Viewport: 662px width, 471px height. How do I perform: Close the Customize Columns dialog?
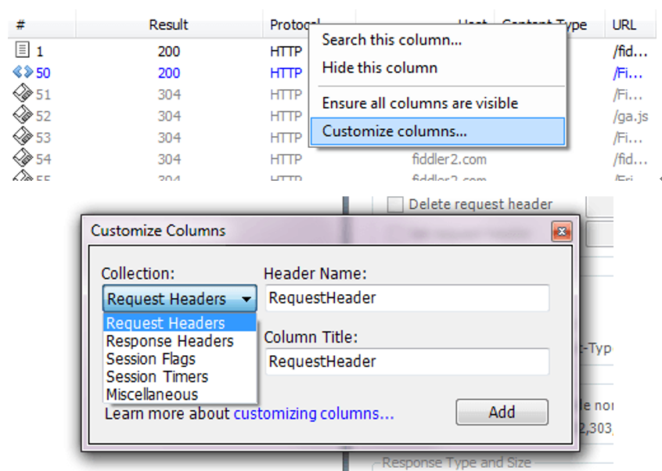[x=562, y=232]
